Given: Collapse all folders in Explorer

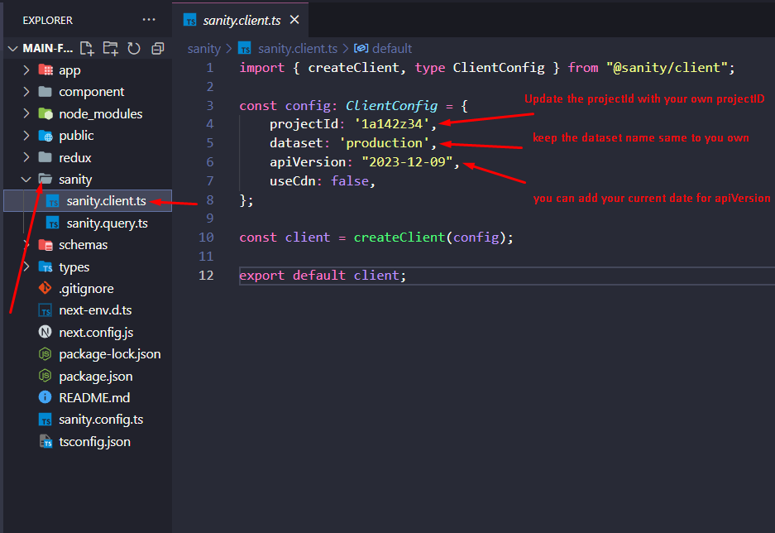Looking at the screenshot, I should point(157,49).
